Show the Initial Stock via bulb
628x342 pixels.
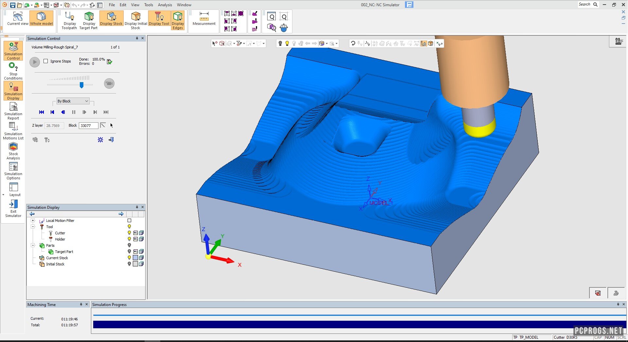point(129,264)
